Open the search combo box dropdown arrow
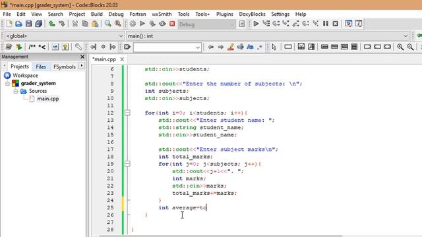This screenshot has width=422, height=237. 198,47
